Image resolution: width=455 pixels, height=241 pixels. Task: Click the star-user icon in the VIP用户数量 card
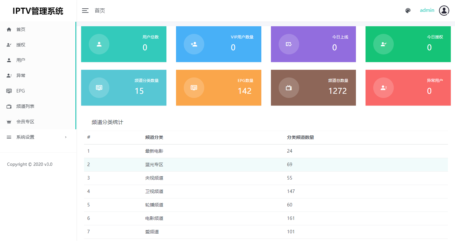194,44
